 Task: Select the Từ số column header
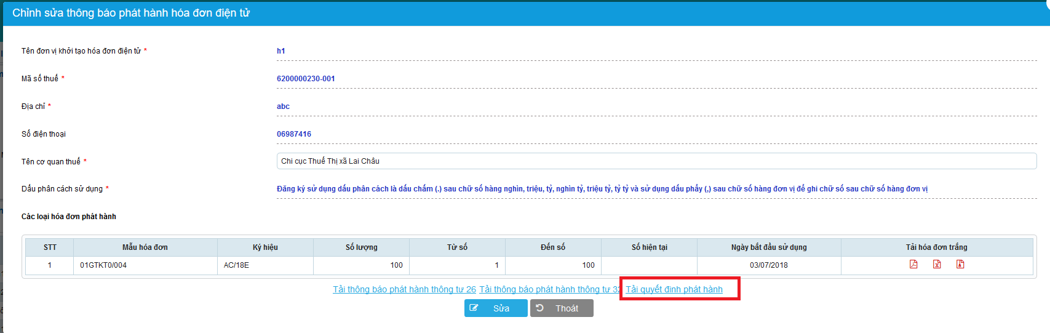coord(457,247)
